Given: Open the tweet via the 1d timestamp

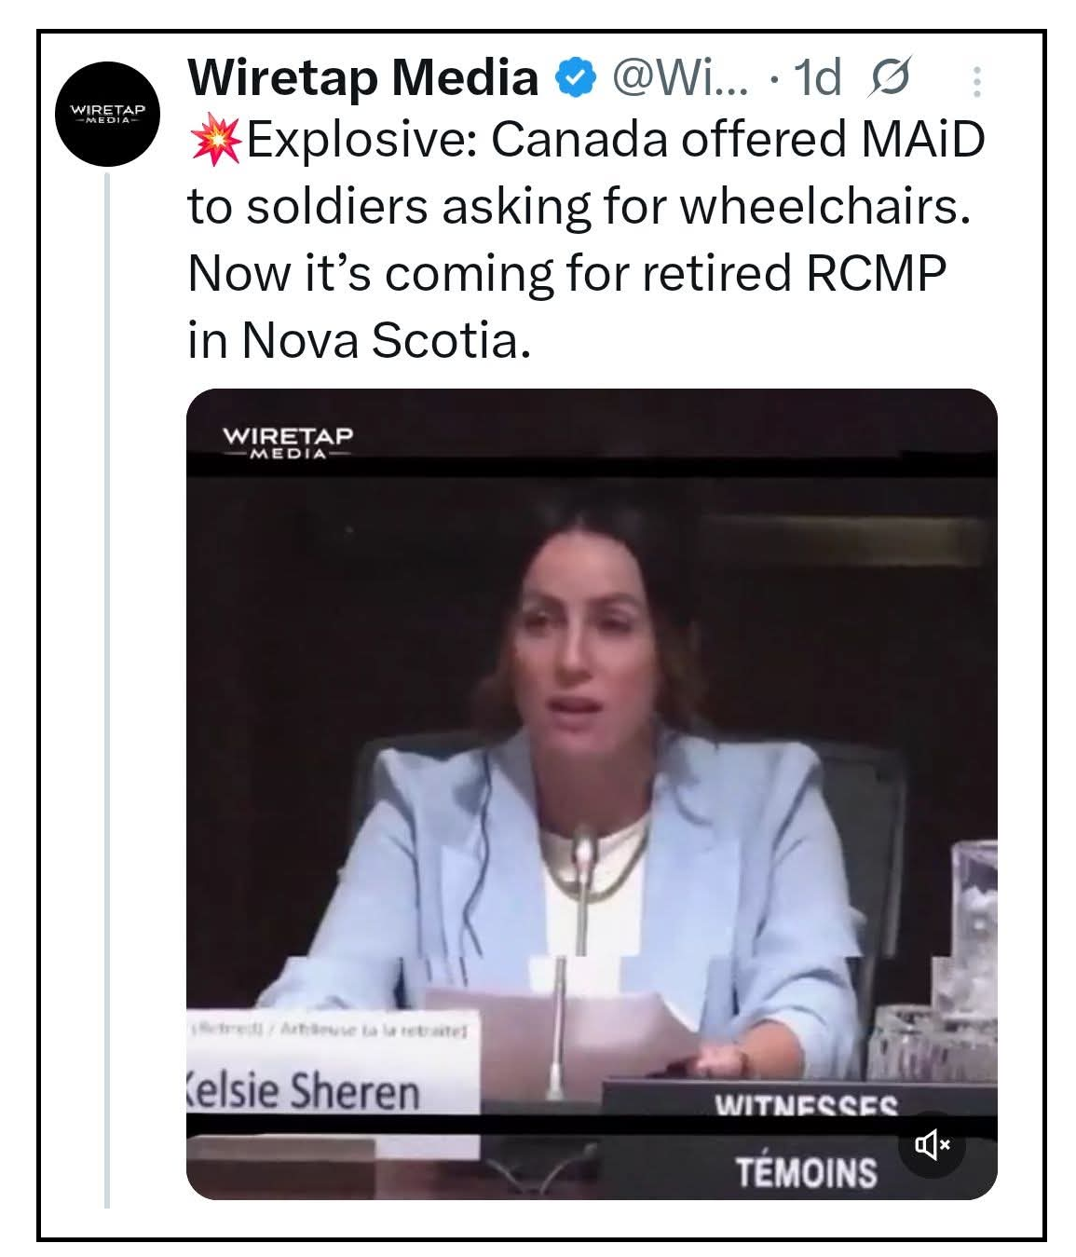Looking at the screenshot, I should tap(818, 77).
